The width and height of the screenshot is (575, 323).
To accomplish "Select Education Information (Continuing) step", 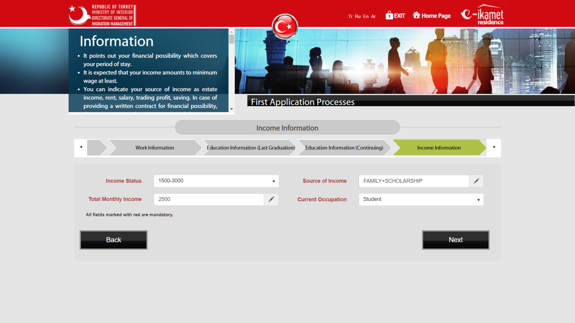I will pyautogui.click(x=344, y=148).
